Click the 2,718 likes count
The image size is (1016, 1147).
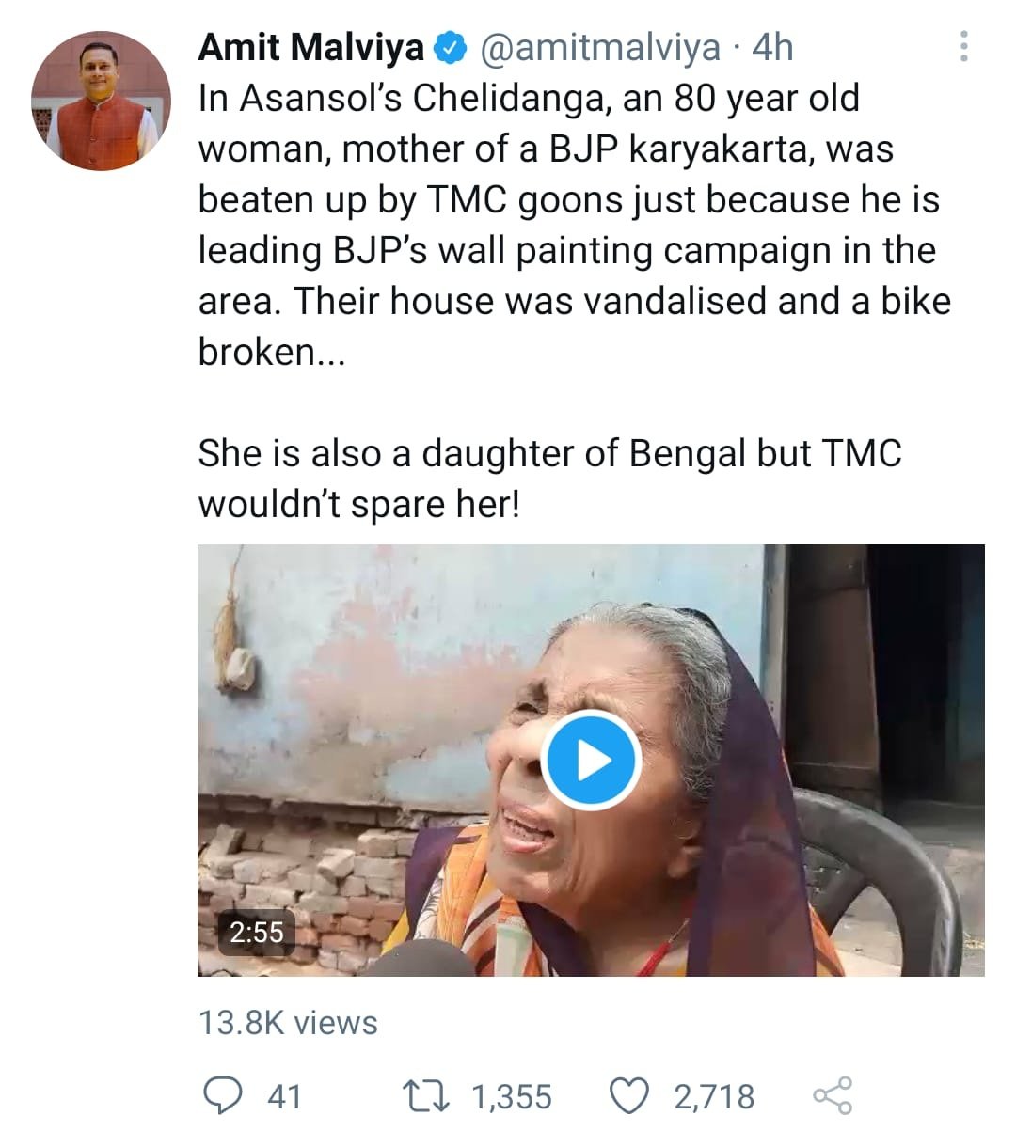(713, 1096)
